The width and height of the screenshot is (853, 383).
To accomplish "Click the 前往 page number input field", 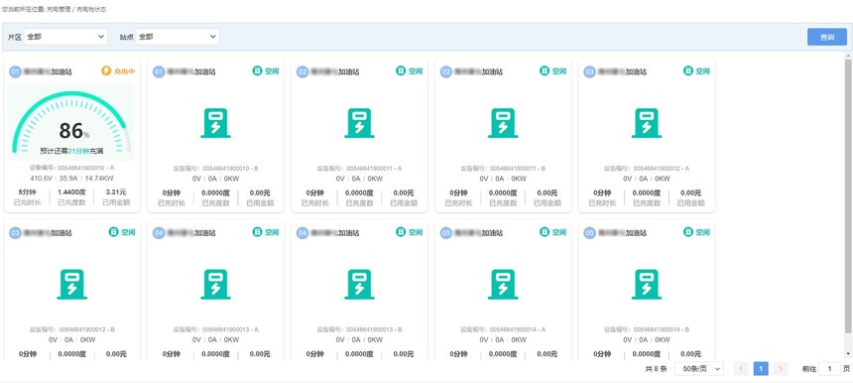I will coord(829,369).
